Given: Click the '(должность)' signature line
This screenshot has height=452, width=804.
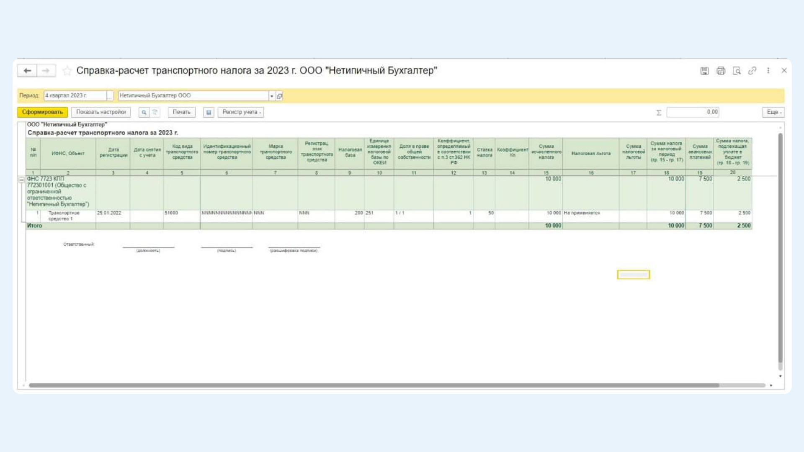Looking at the screenshot, I should (148, 250).
